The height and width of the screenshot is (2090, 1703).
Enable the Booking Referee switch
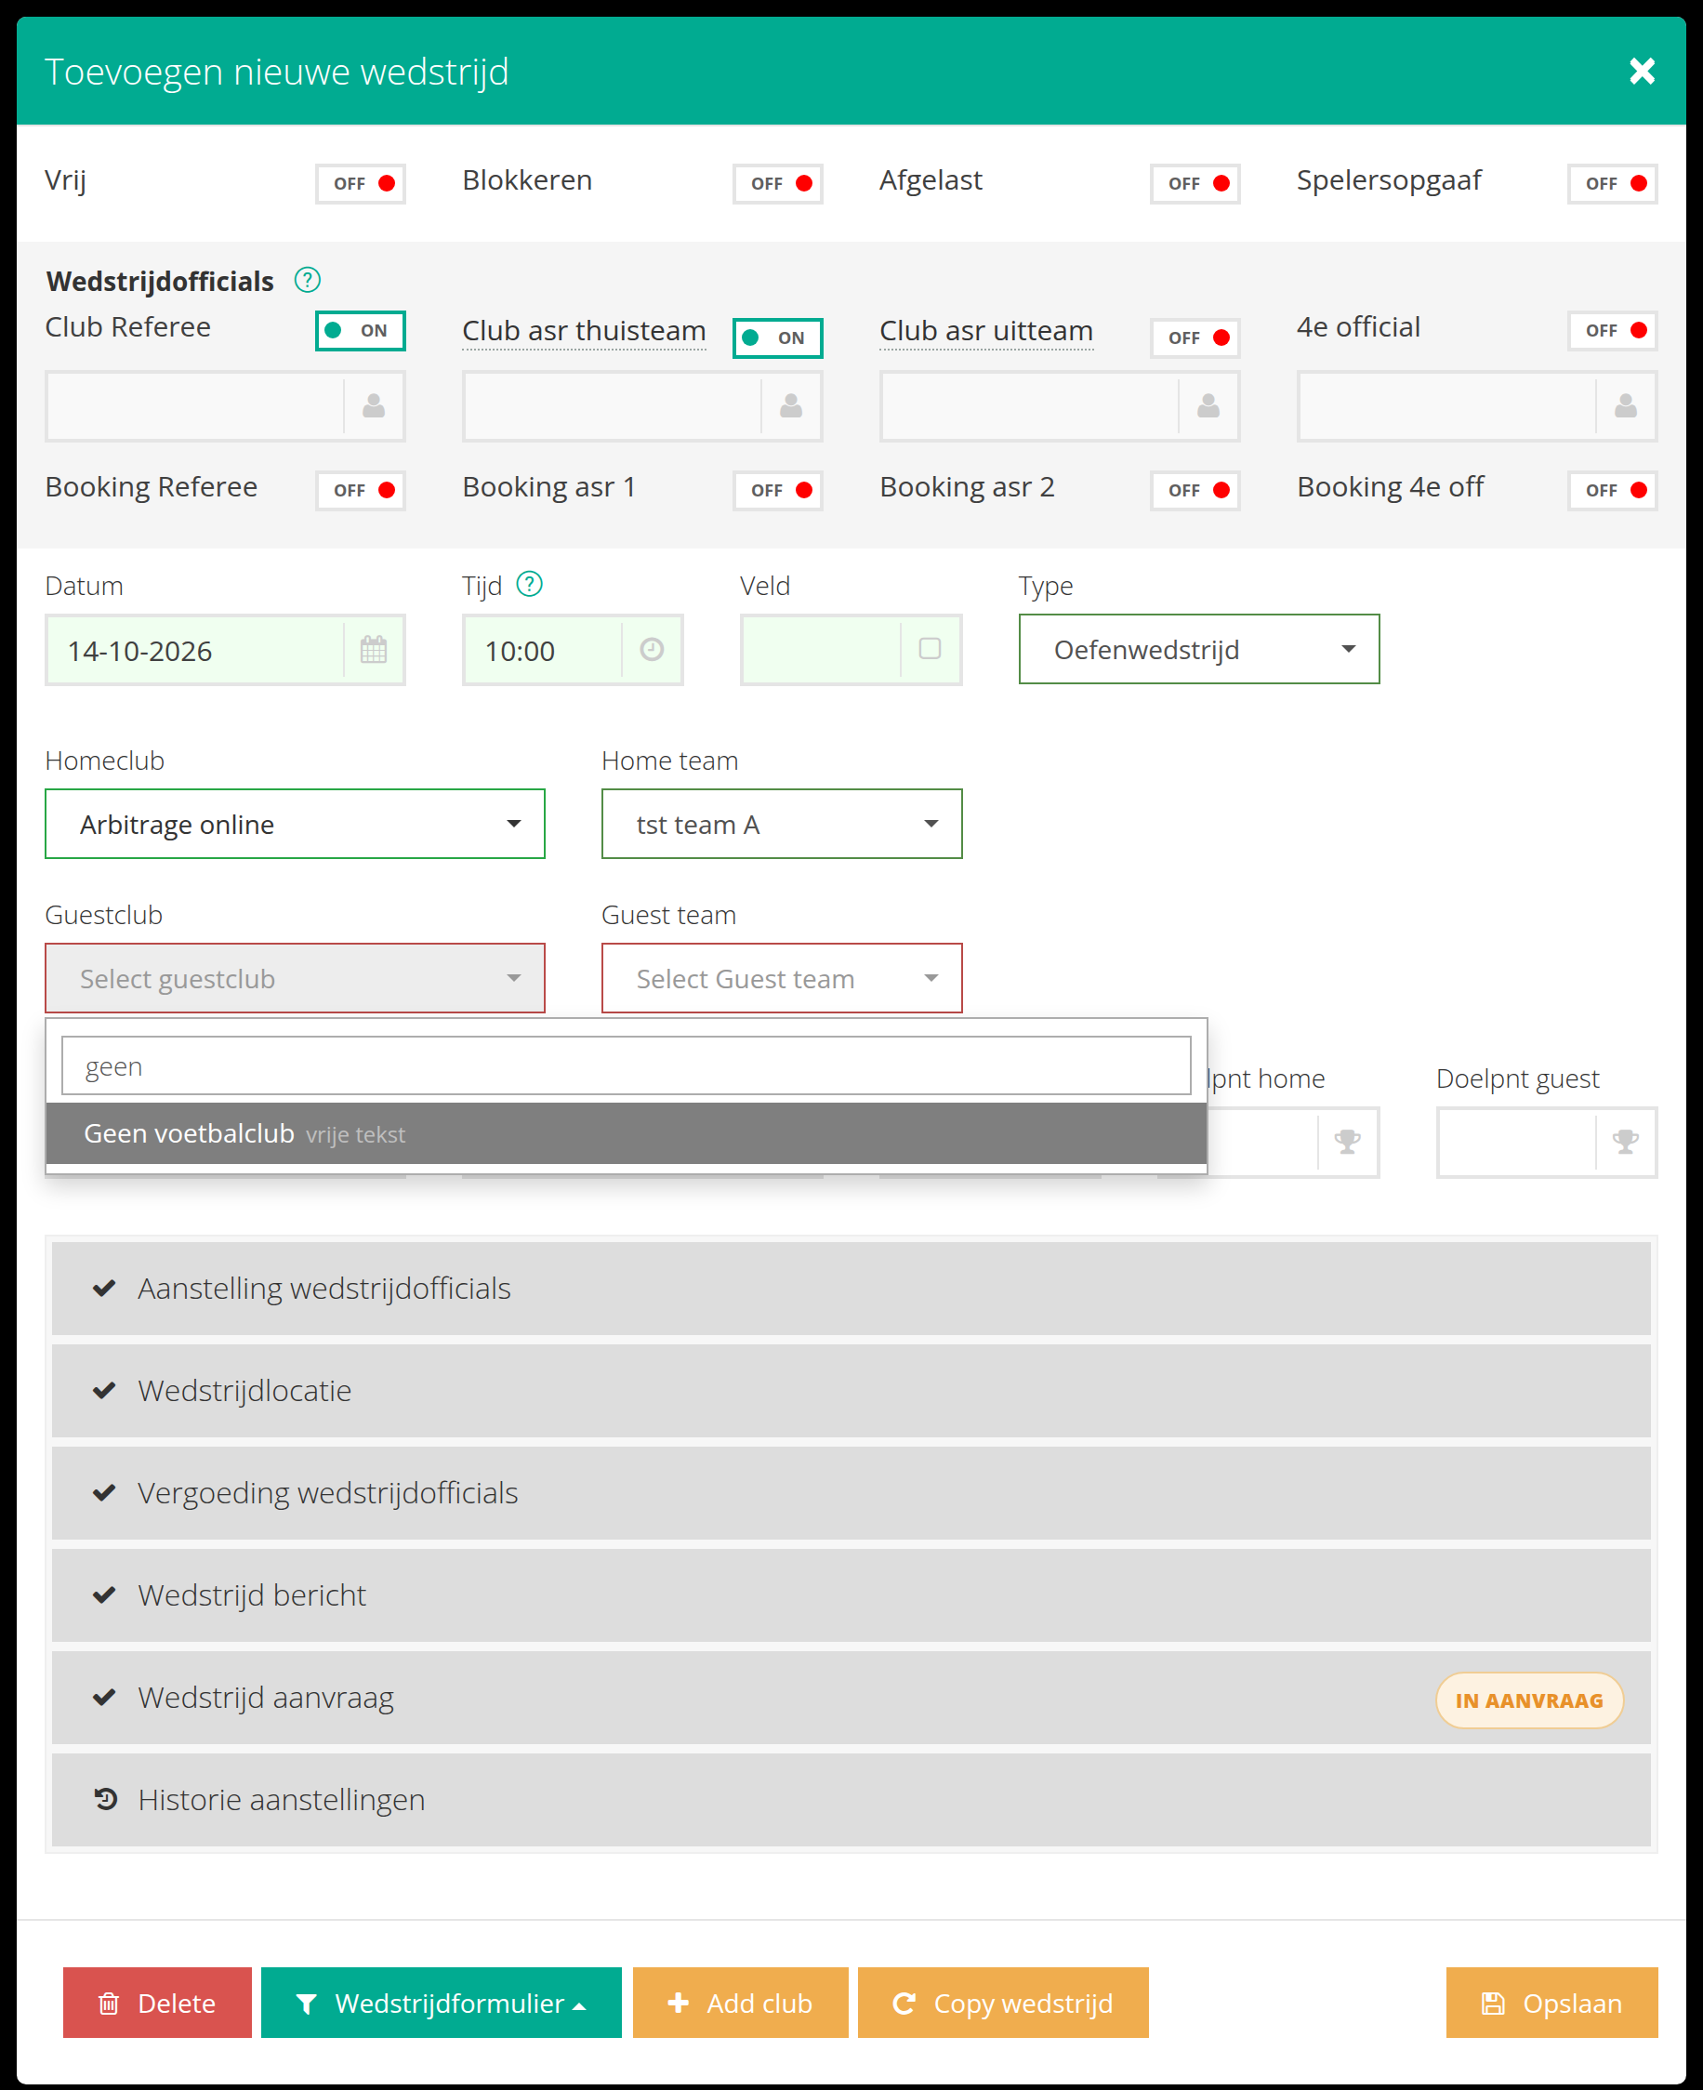(x=361, y=491)
